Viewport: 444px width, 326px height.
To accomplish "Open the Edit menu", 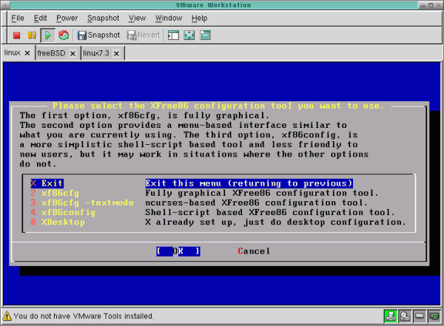I will point(40,18).
